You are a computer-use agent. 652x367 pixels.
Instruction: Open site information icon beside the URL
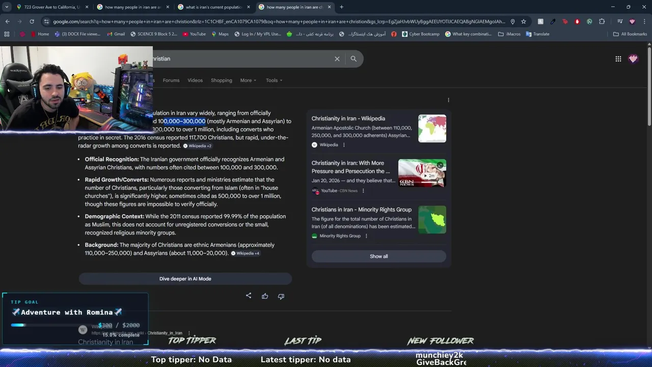pos(46,21)
